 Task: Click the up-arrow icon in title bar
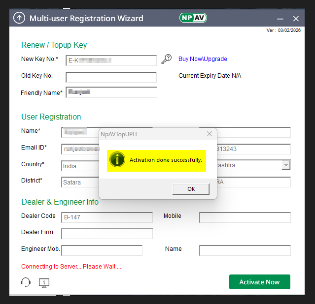point(19,18)
